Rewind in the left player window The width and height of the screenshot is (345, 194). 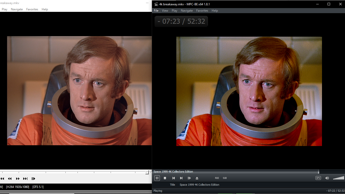10,179
